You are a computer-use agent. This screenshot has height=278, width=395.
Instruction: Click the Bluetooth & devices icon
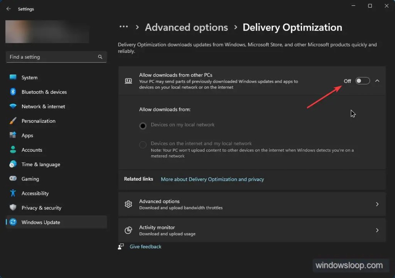click(13, 92)
